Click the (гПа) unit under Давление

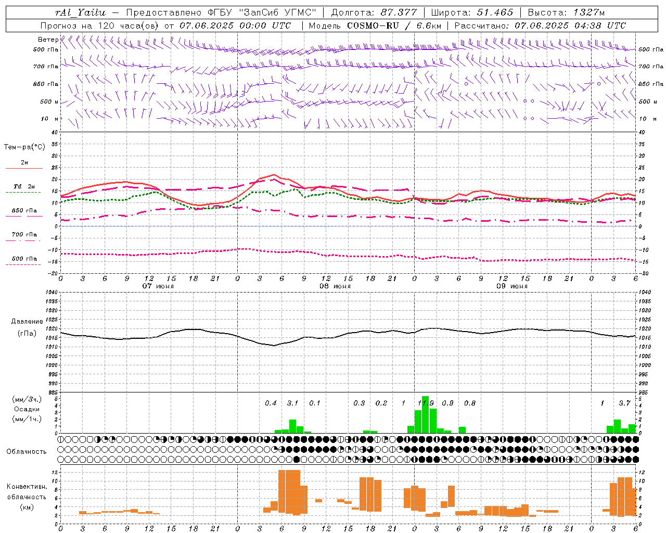pos(27,334)
